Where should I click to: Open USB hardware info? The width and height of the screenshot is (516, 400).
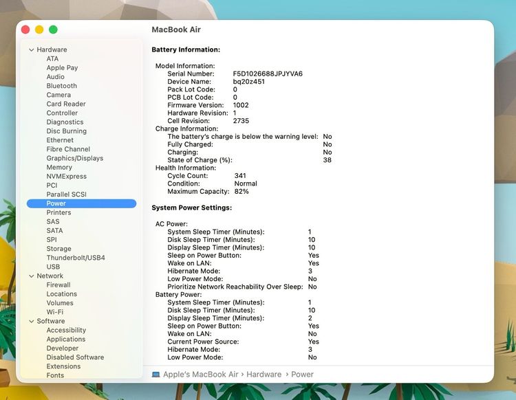(x=53, y=267)
